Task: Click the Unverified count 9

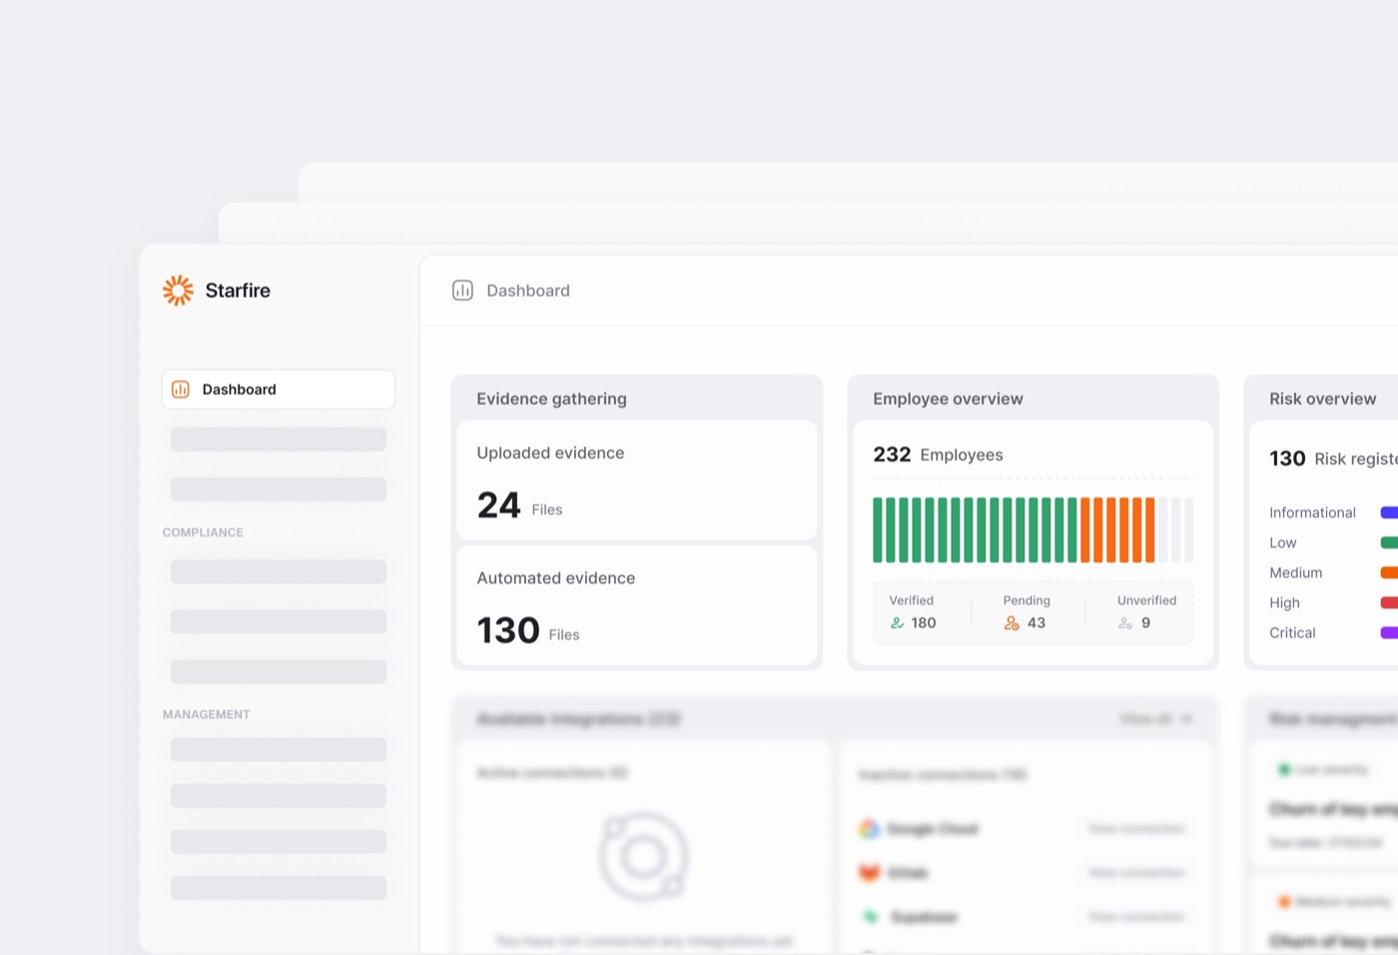Action: (1145, 623)
